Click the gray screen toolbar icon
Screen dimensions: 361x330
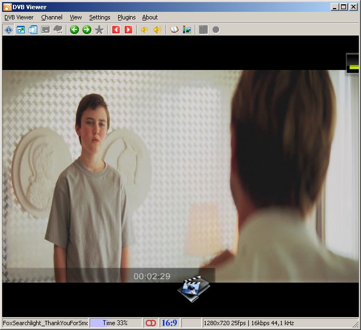pyautogui.click(x=45, y=30)
